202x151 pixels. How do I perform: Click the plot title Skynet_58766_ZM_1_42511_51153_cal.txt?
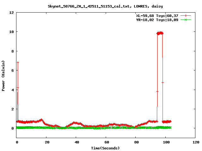pyautogui.click(x=89, y=6)
